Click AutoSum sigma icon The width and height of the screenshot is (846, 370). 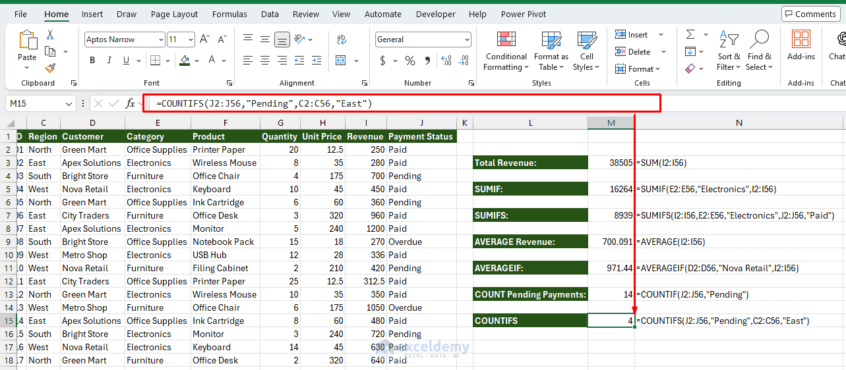[690, 35]
